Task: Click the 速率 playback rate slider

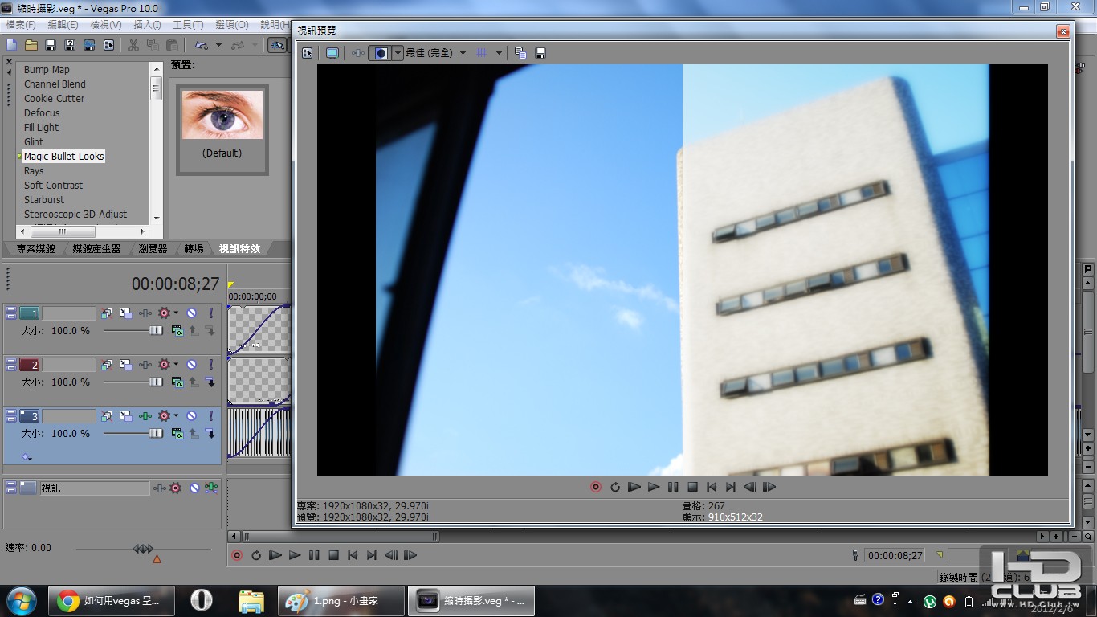Action: pyautogui.click(x=143, y=549)
